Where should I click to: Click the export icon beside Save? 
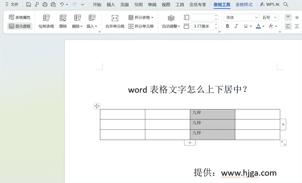coord(37,4)
